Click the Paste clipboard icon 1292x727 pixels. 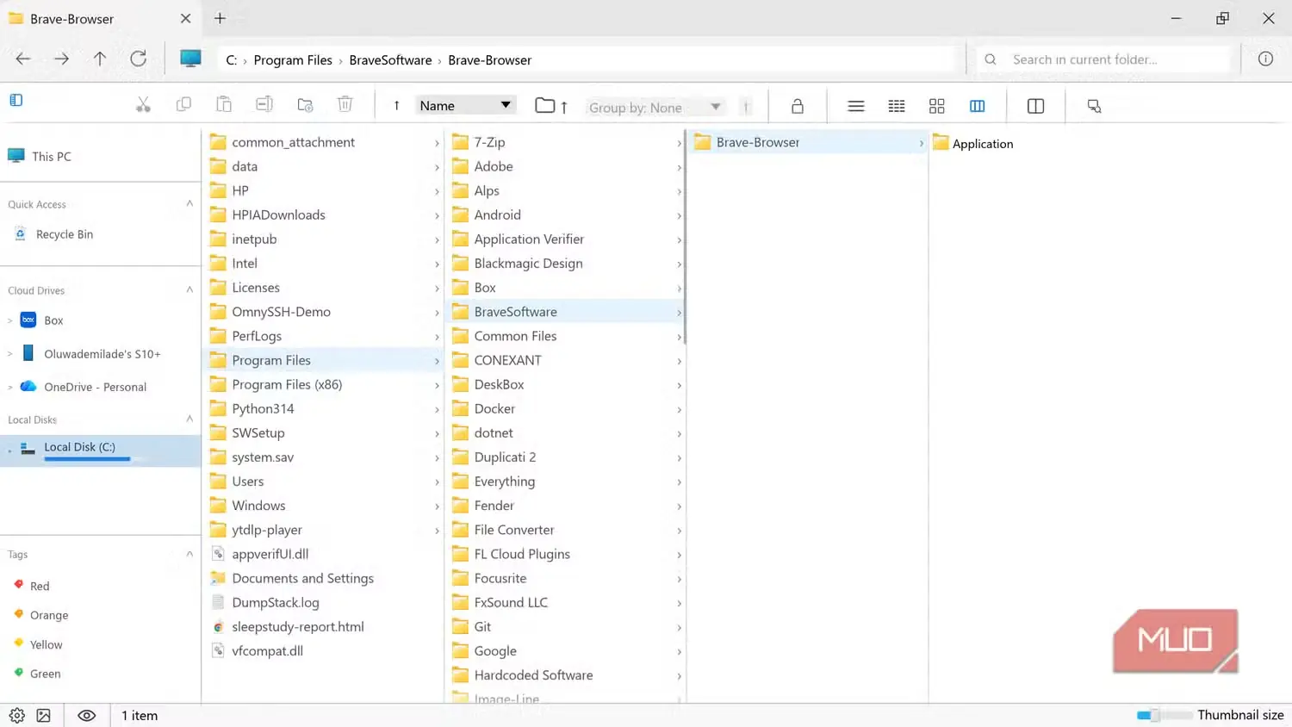pyautogui.click(x=224, y=105)
